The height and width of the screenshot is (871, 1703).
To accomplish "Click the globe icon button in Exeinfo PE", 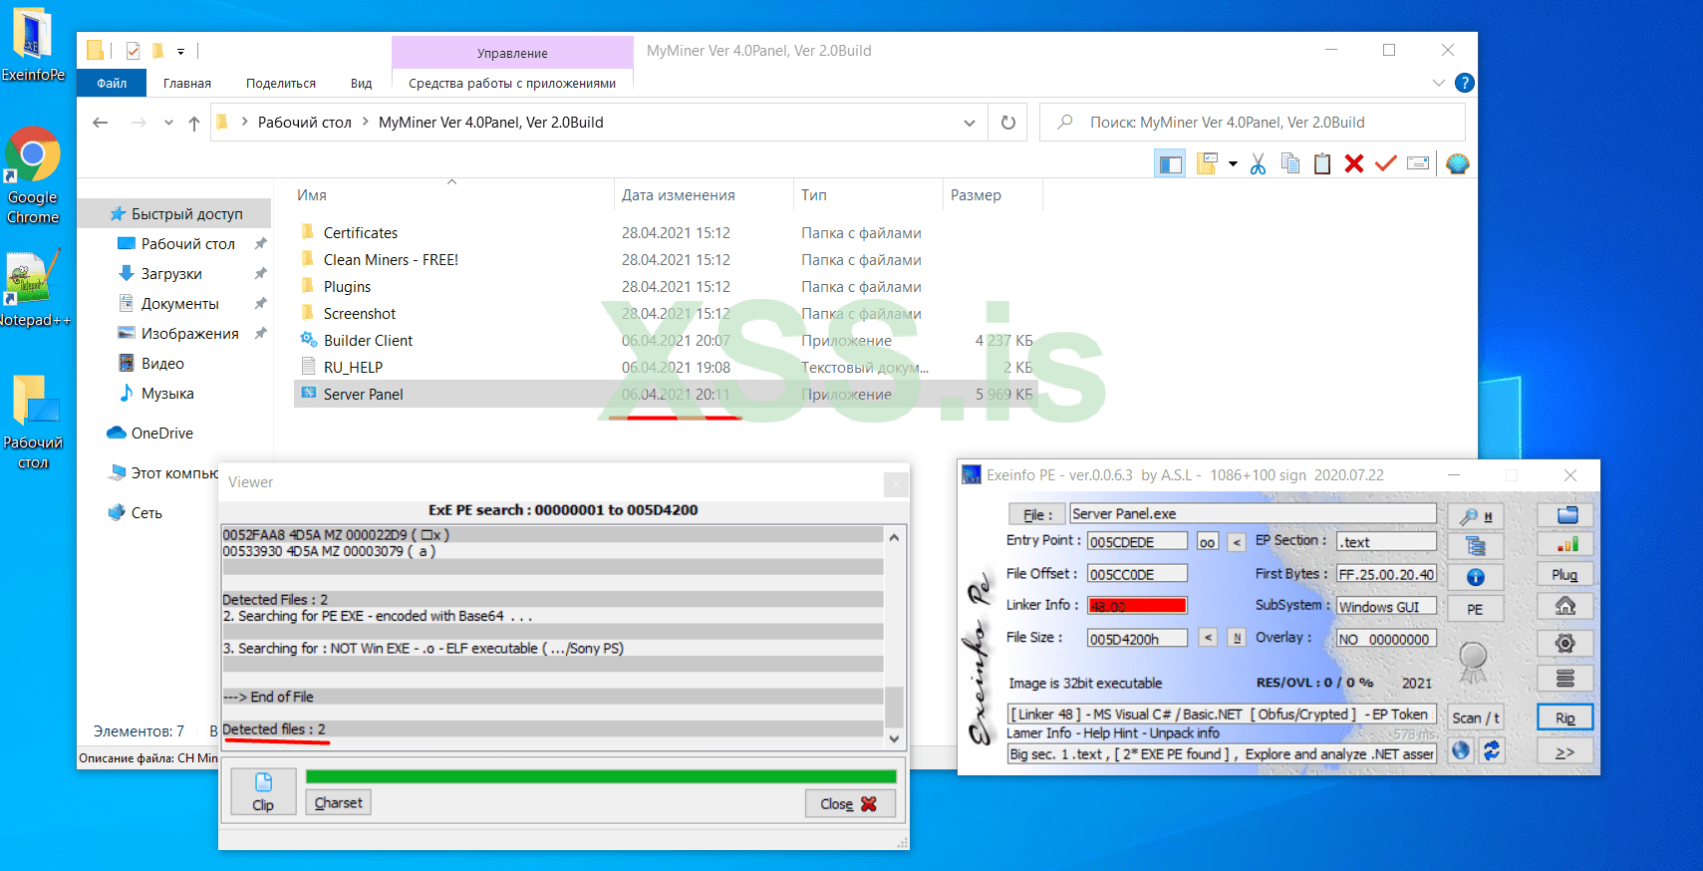I will 1461,750.
